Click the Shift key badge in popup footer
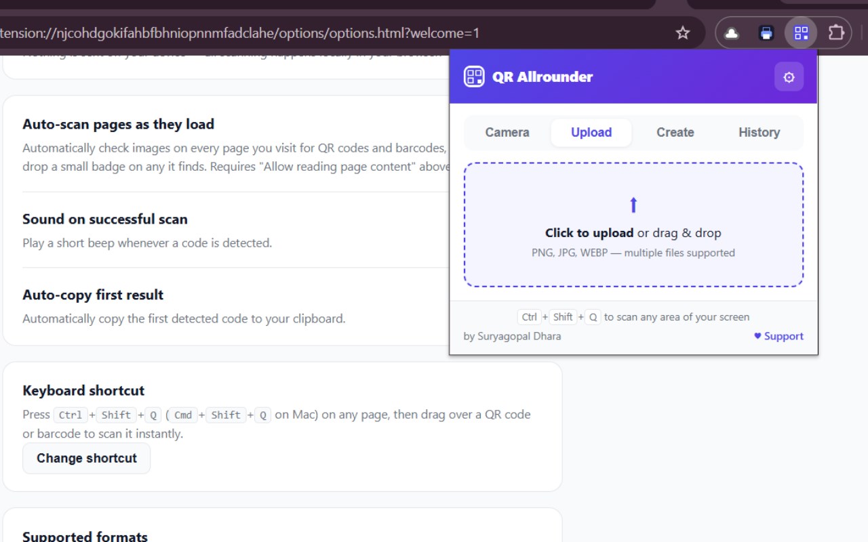 click(x=563, y=317)
